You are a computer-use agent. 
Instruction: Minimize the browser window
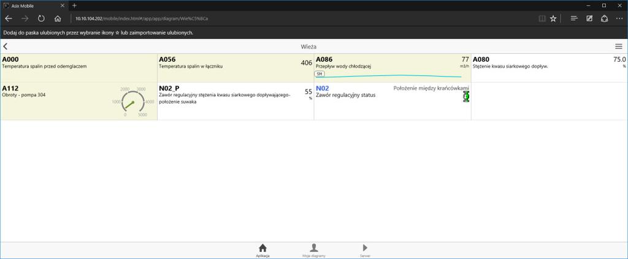point(589,6)
